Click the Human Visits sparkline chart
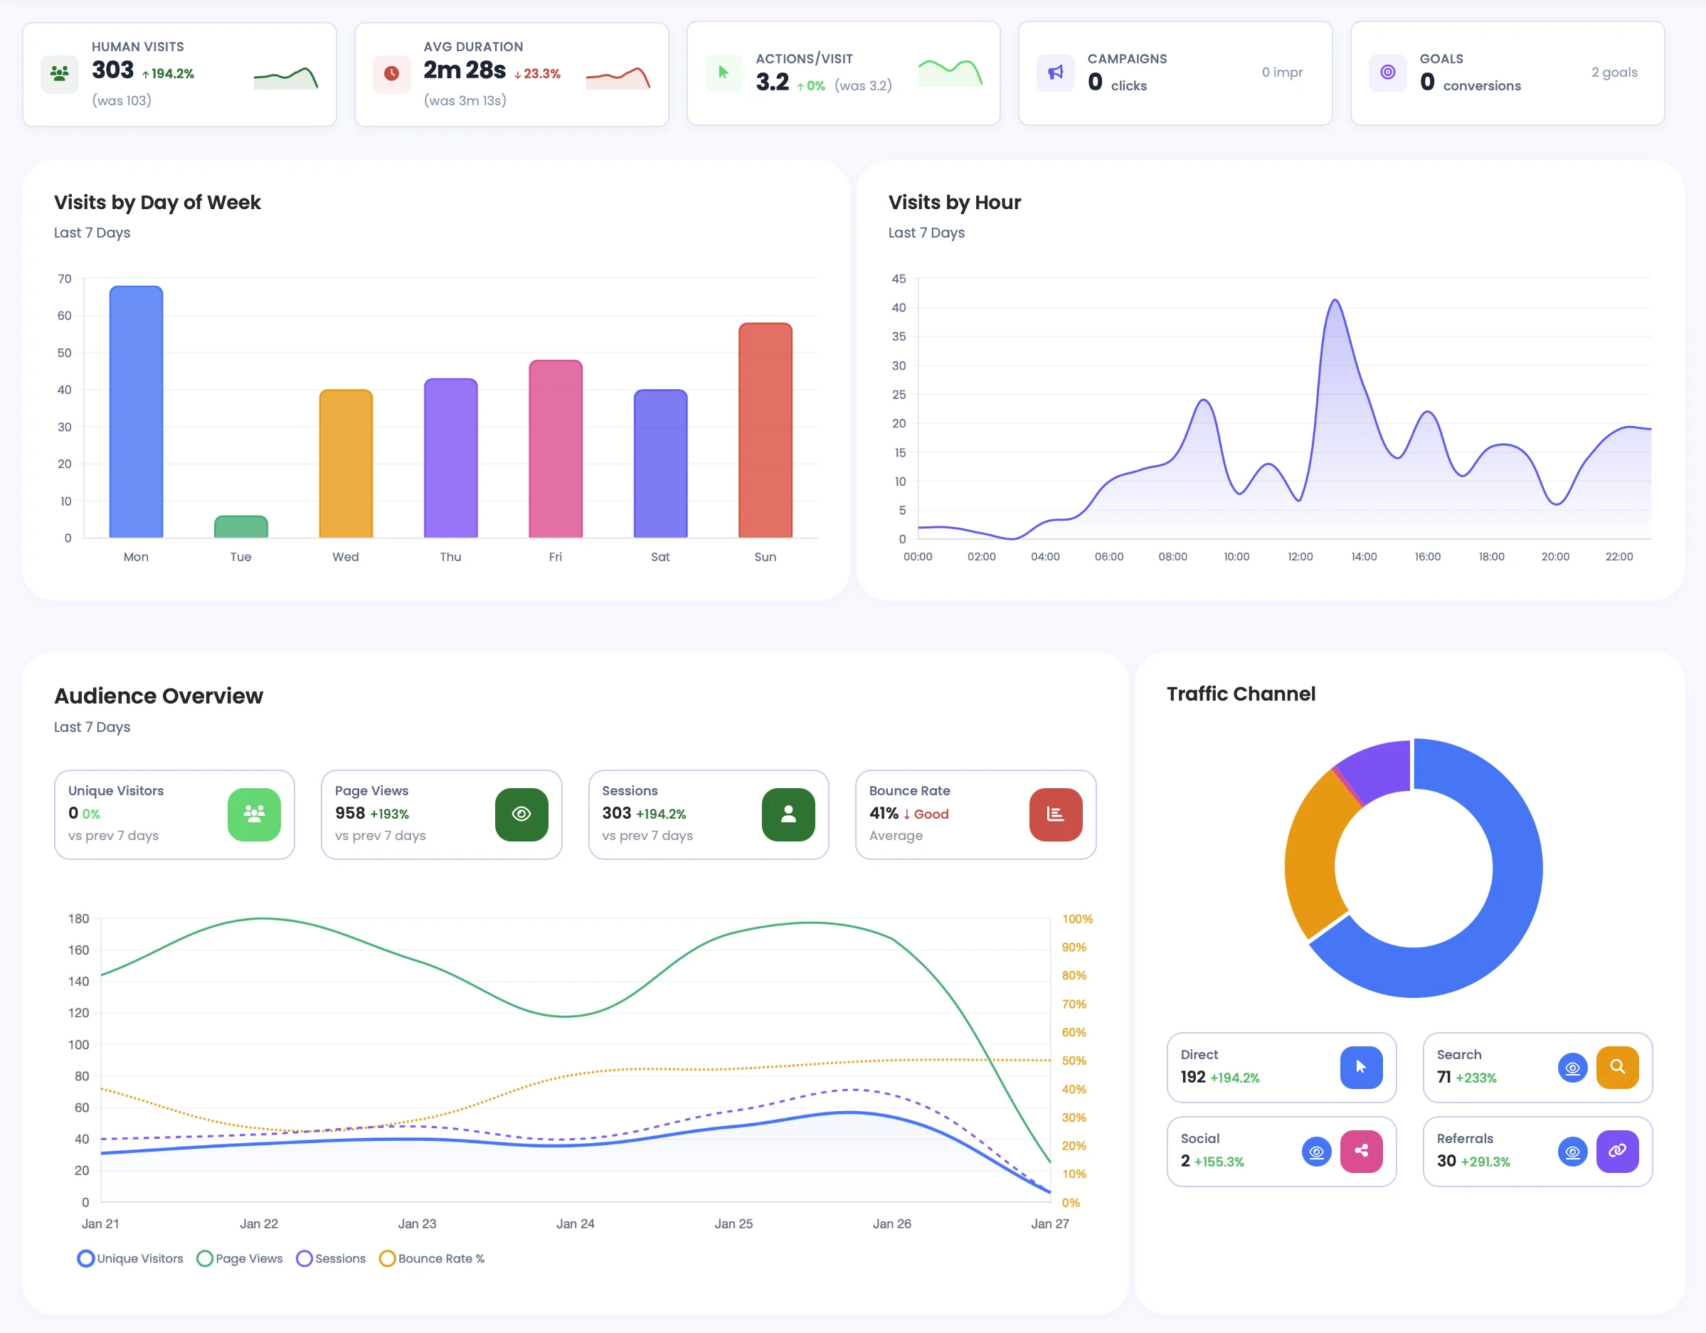 pyautogui.click(x=286, y=78)
